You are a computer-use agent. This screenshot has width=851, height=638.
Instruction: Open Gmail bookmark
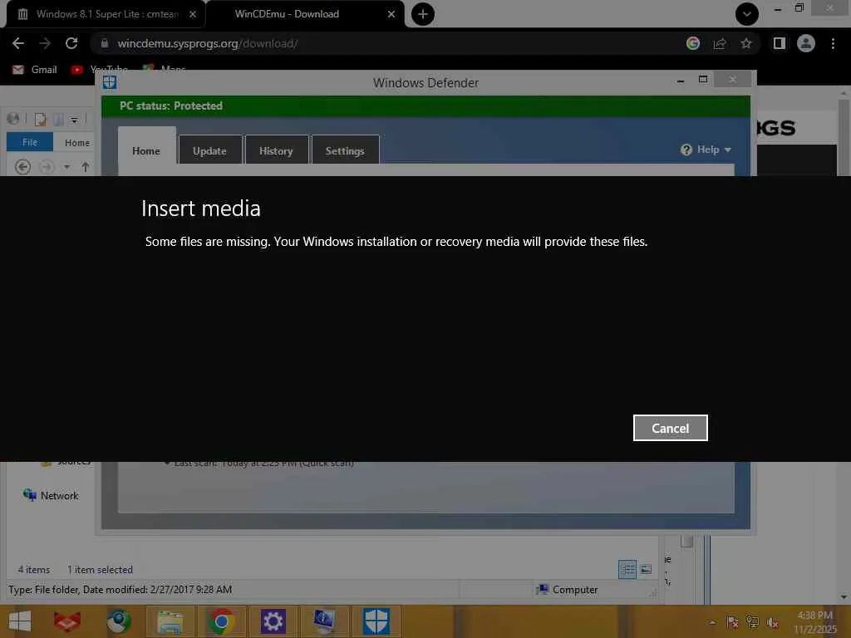click(x=35, y=70)
